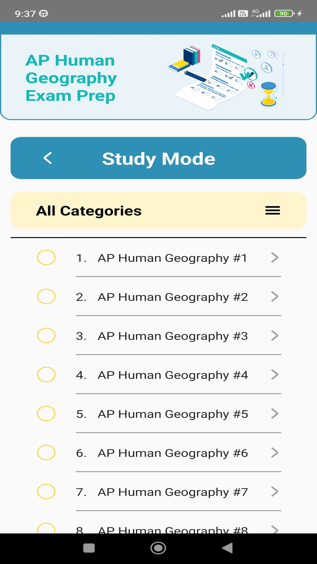Tap the Study Mode title bar

pyautogui.click(x=158, y=159)
